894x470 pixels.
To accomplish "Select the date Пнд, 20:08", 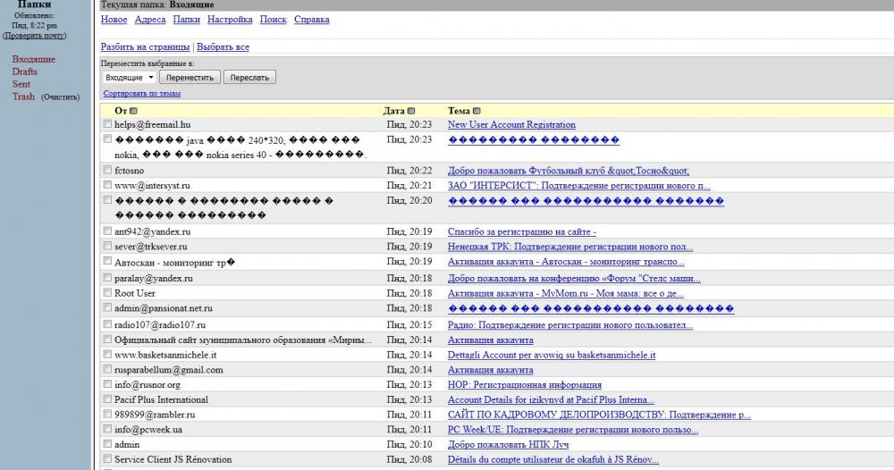I will pos(409,459).
